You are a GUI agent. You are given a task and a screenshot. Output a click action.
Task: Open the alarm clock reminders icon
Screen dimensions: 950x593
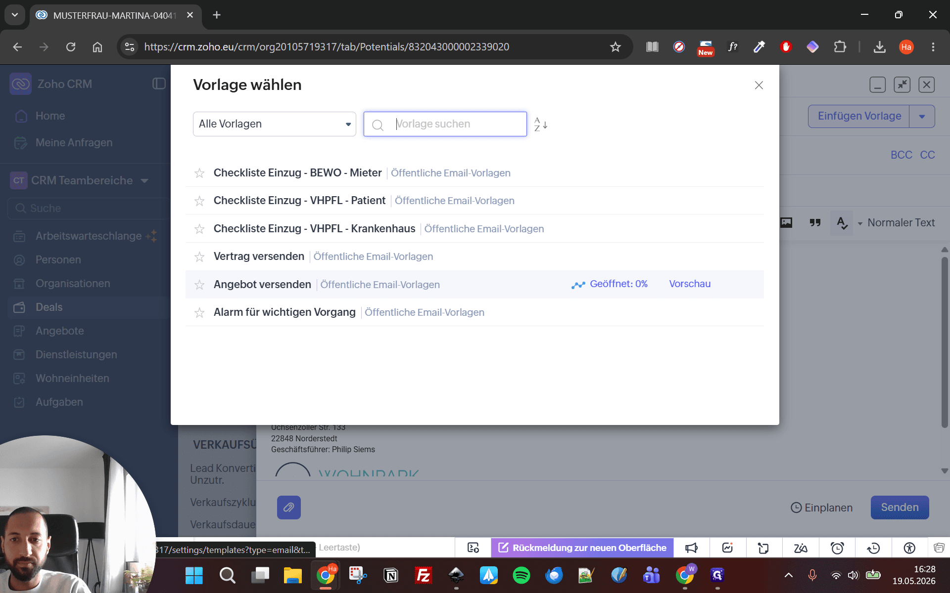pos(837,548)
